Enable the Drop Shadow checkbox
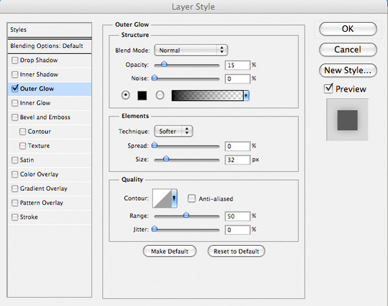The width and height of the screenshot is (388, 306). click(15, 60)
